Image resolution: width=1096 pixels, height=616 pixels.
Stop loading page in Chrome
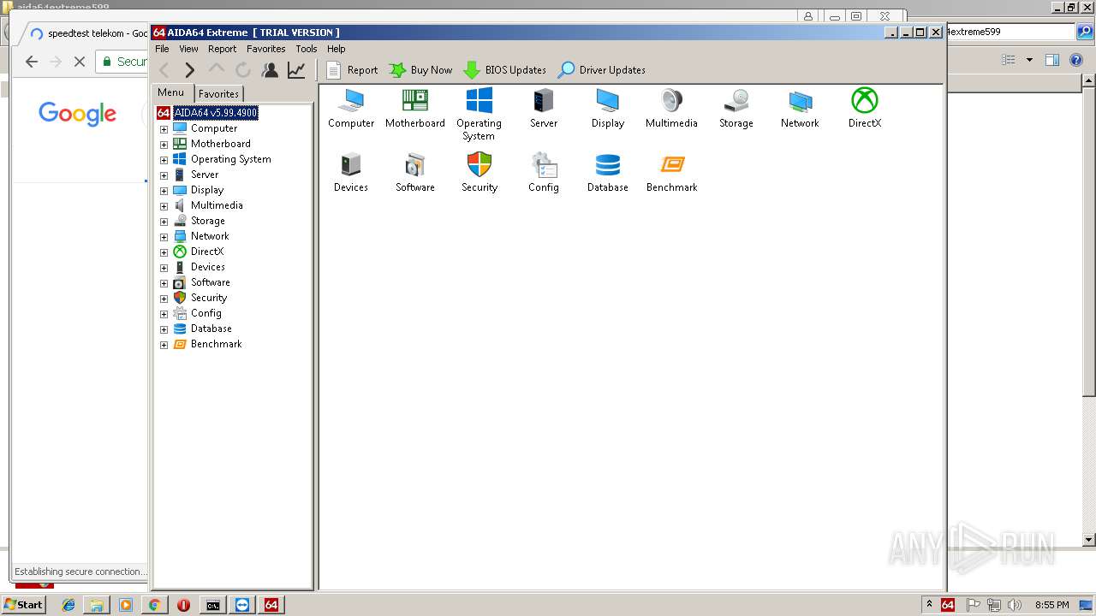[80, 62]
